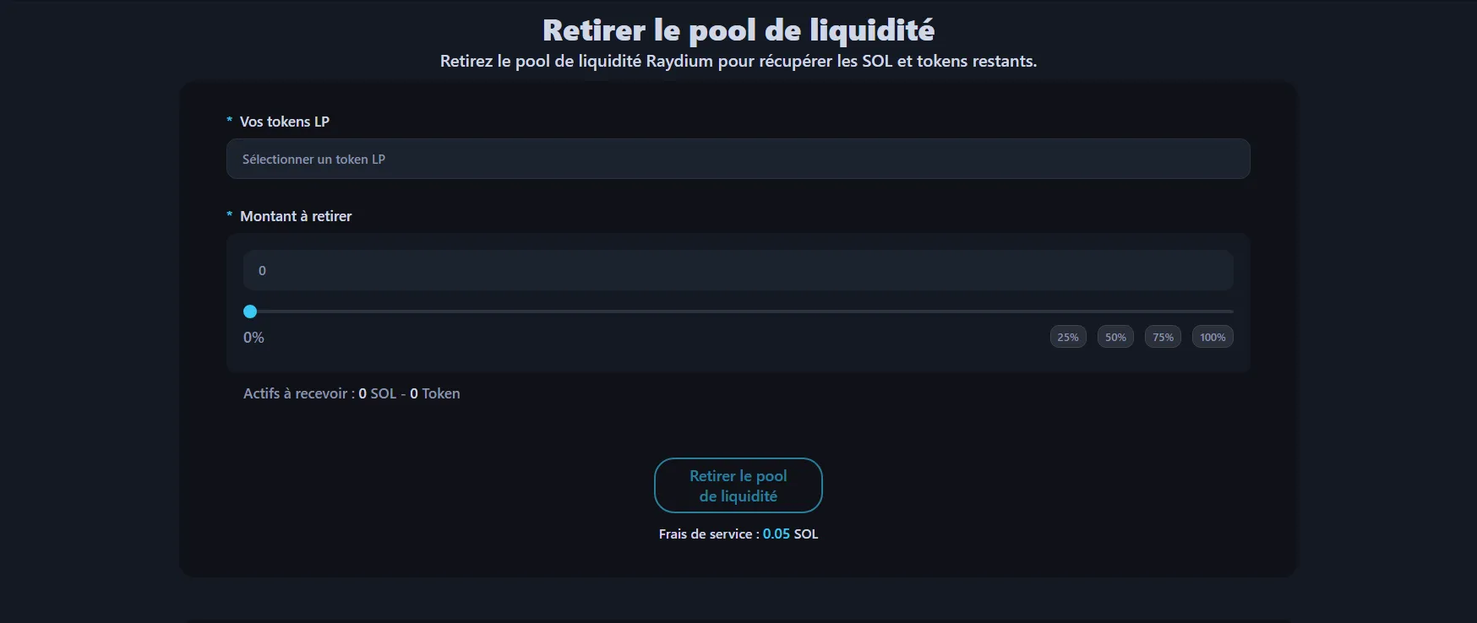Open the "Sélectionner un token LP" dropdown
The height and width of the screenshot is (623, 1477).
click(738, 159)
